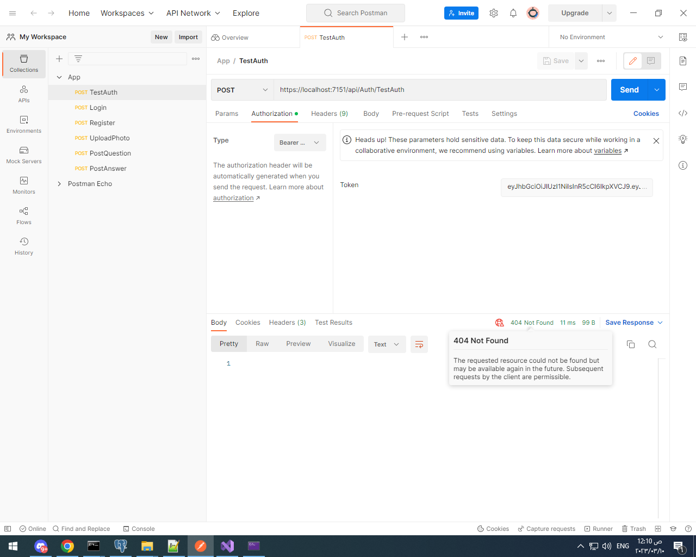Open the hamburger menu icon

(13, 13)
